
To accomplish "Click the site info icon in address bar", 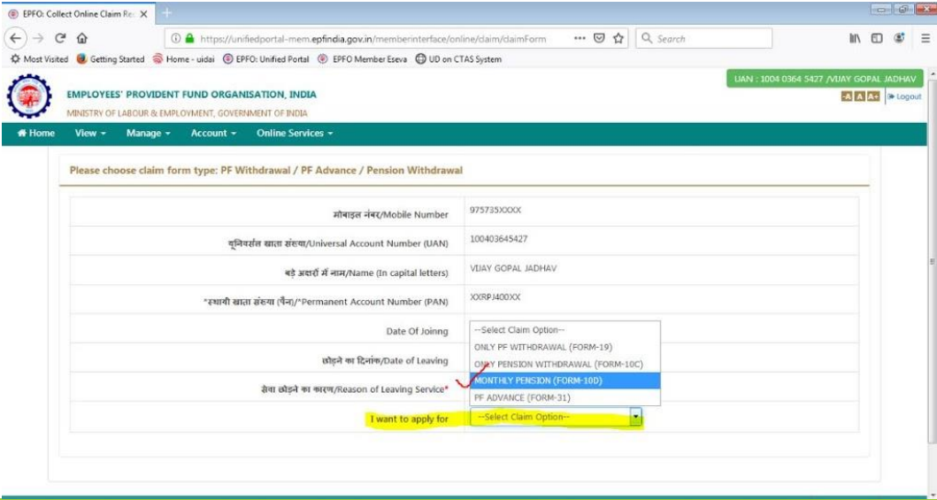I will (x=176, y=38).
